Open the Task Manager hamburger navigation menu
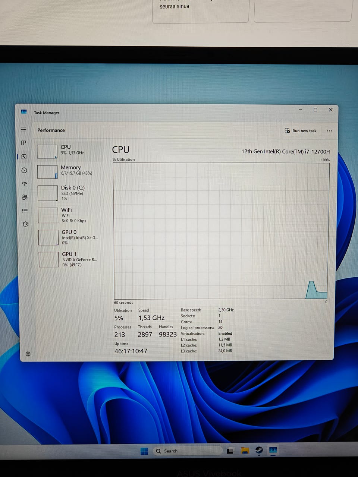Screen dimensions: 358x477 [23, 130]
